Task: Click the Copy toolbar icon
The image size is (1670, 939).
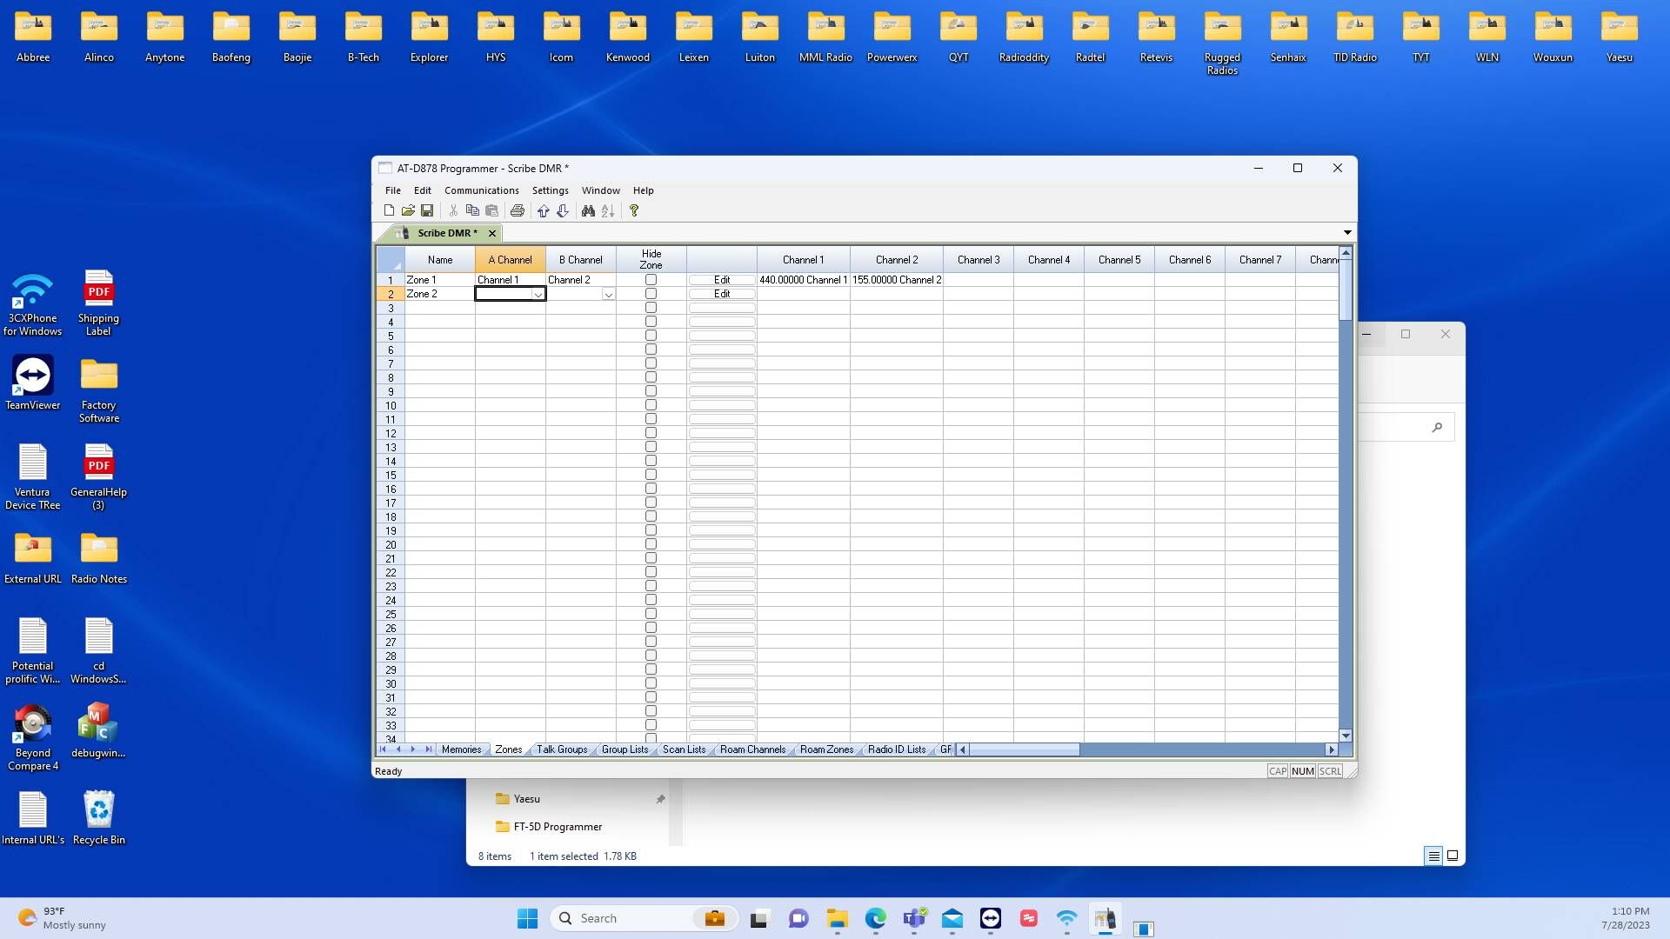Action: point(472,210)
